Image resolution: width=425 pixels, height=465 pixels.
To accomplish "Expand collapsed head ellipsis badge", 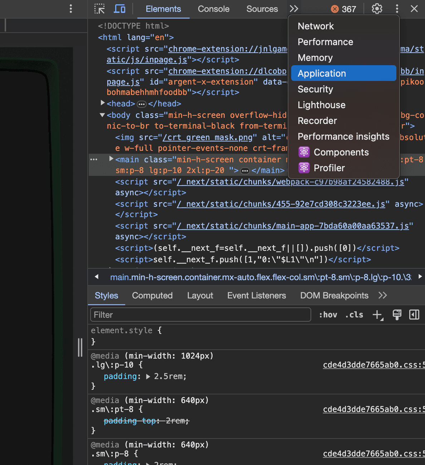I will [x=142, y=104].
